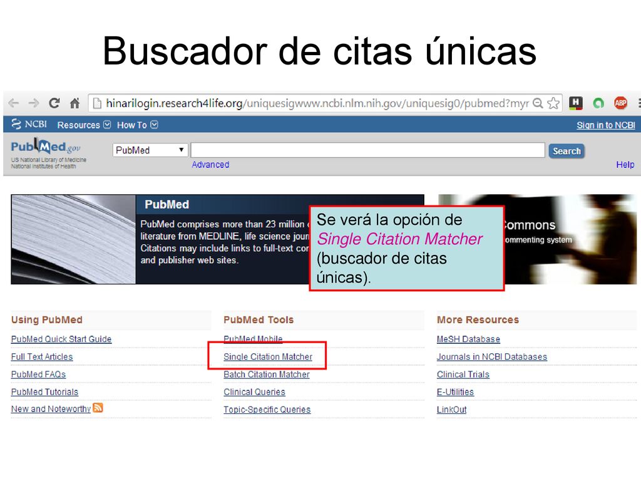Open Clinical Trials link
Image resolution: width=641 pixels, height=481 pixels.
pyautogui.click(x=463, y=375)
